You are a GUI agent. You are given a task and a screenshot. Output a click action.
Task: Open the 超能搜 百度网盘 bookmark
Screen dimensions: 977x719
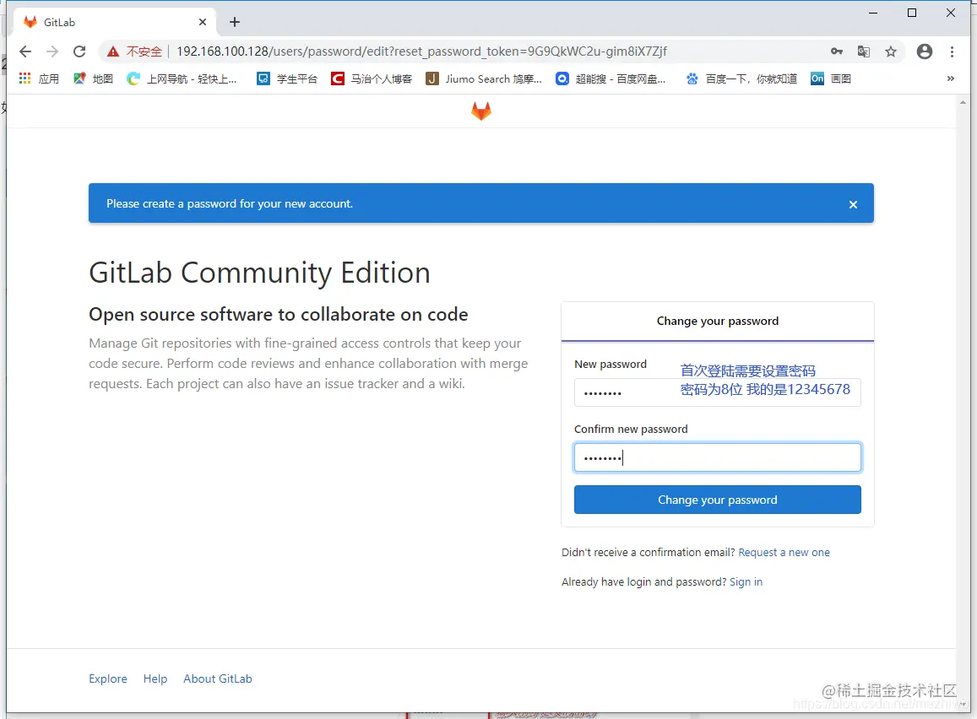click(x=611, y=78)
